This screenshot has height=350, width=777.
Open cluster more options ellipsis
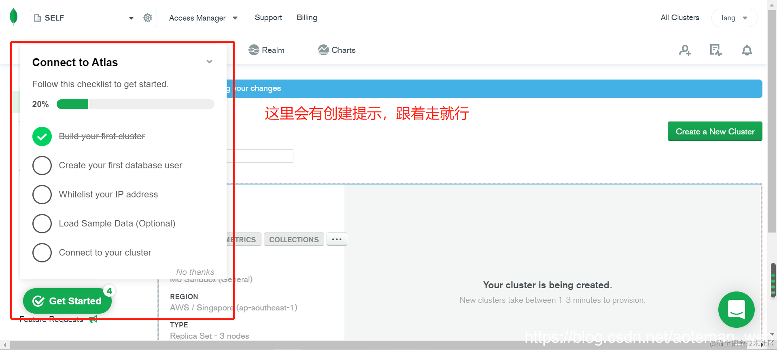click(337, 239)
